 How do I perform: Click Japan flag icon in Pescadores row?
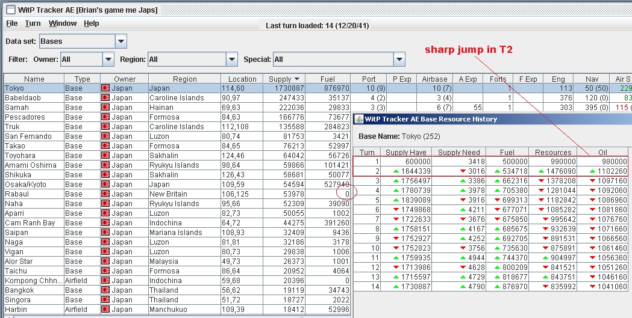coord(105,117)
